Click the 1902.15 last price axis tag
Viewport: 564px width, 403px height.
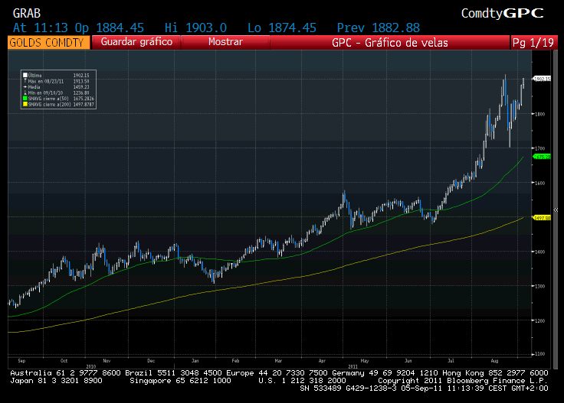click(542, 79)
